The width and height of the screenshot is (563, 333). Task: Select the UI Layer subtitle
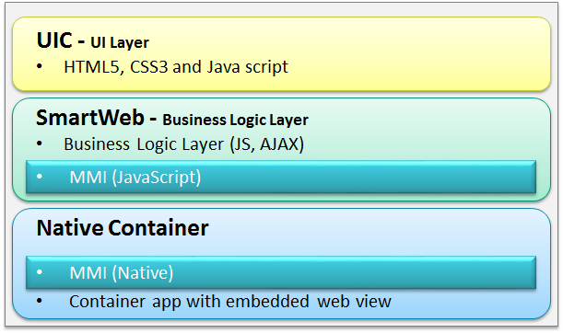click(120, 42)
